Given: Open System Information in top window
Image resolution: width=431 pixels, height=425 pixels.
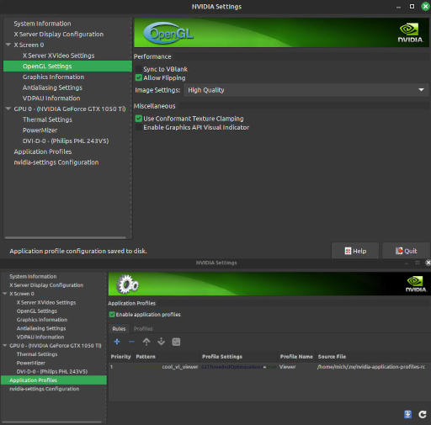Looking at the screenshot, I should point(42,24).
